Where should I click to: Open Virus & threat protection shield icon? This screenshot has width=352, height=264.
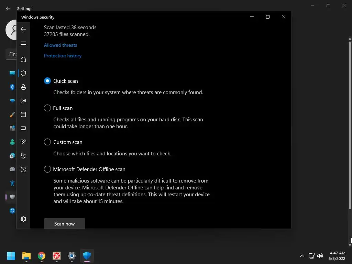pos(23,73)
